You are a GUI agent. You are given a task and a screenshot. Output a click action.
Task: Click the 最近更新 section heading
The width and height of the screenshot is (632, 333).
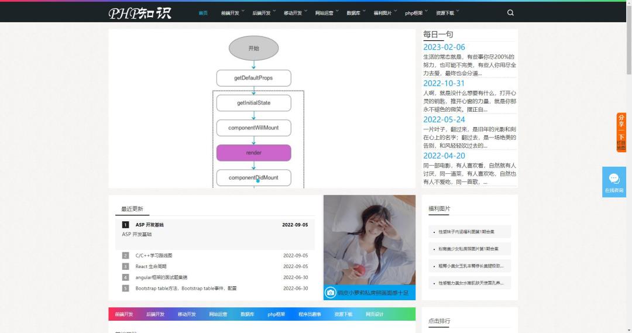tap(132, 208)
